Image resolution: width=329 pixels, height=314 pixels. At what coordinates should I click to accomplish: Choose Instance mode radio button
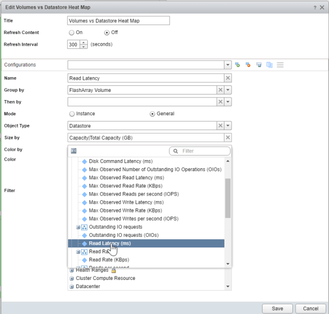coord(72,114)
